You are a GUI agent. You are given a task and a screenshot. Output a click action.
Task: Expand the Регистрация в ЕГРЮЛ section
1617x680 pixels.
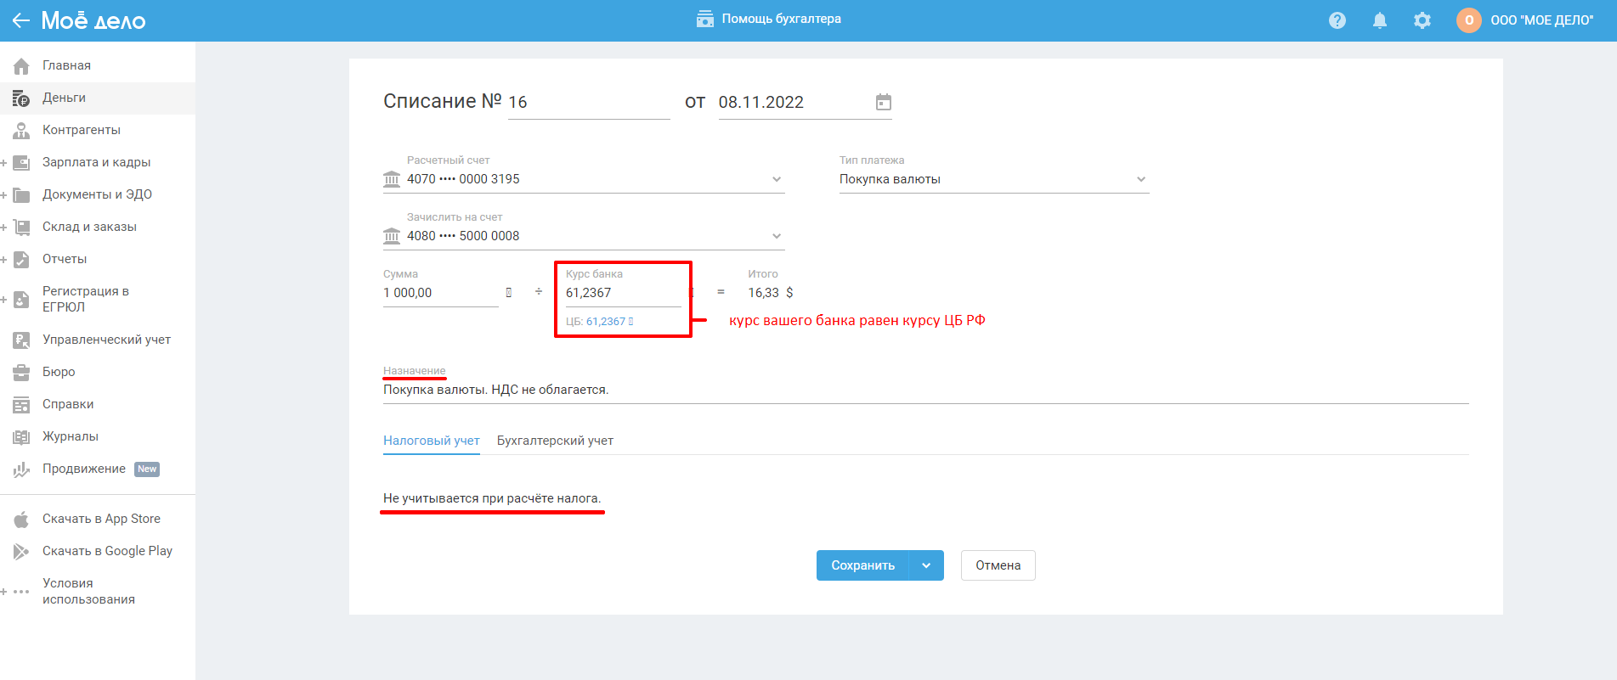pos(3,299)
